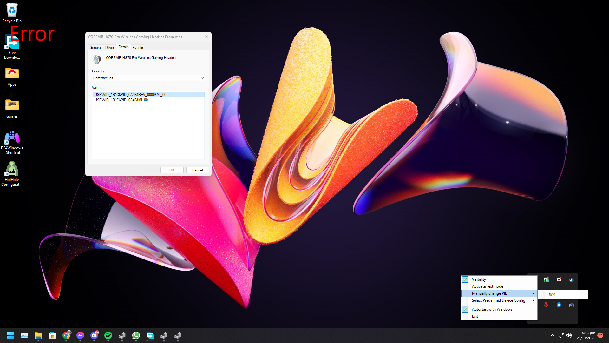The image size is (609, 343).
Task: Toggle Autostart with Windows option
Action: 492,309
